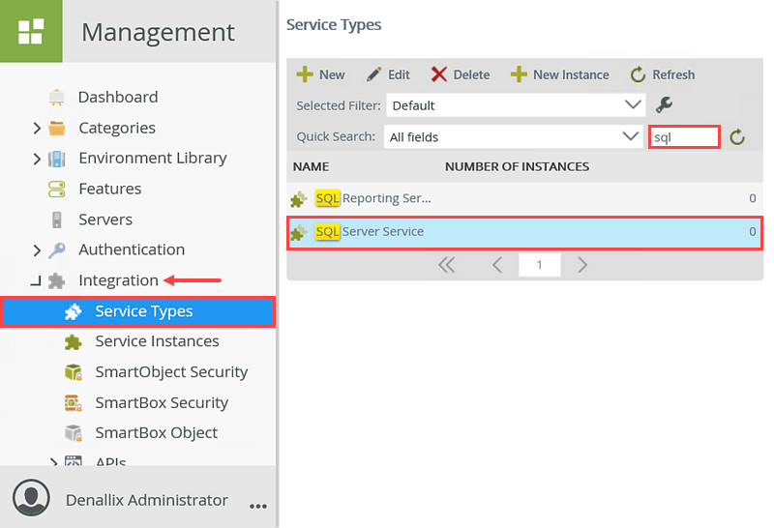Click the Denallix Administrator avatar icon

(x=31, y=498)
